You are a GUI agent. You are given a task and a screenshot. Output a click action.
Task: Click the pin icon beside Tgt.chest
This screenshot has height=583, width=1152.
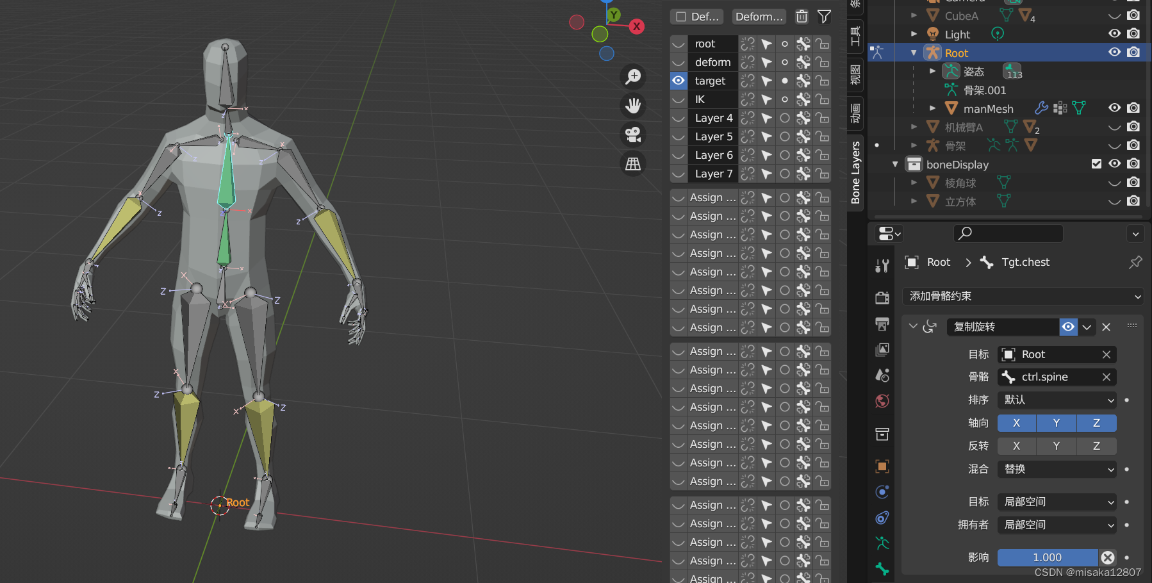click(x=1135, y=262)
